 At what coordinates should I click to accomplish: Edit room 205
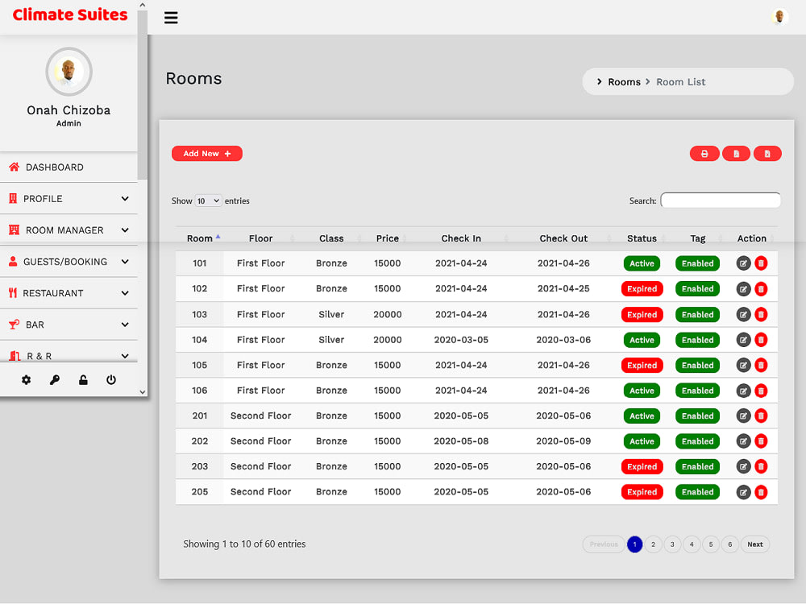[743, 492]
